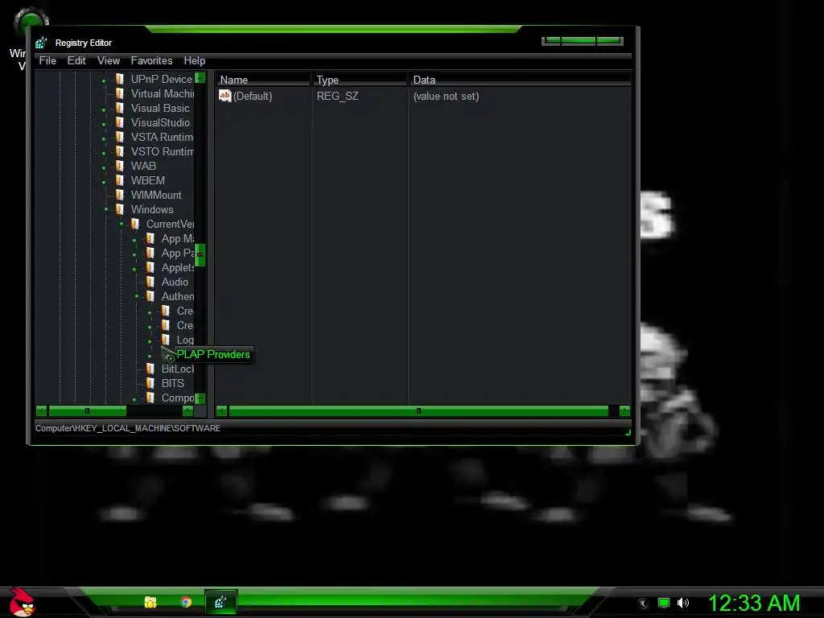Click the Type column header

coord(360,80)
